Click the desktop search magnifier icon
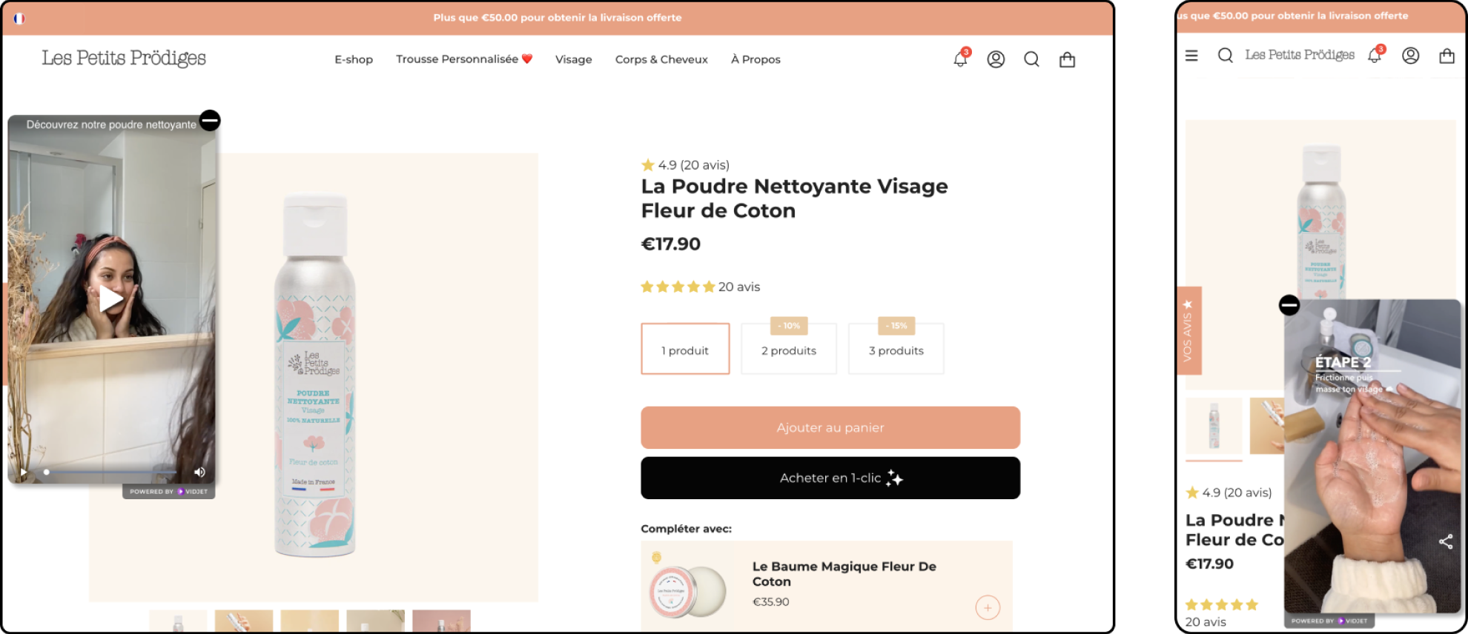The width and height of the screenshot is (1468, 634). pyautogui.click(x=1031, y=59)
